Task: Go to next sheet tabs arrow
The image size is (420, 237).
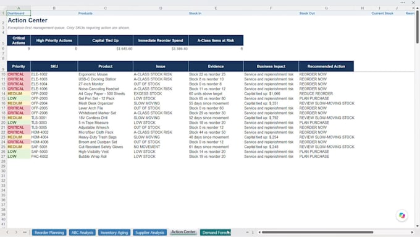Action: (x=16, y=232)
